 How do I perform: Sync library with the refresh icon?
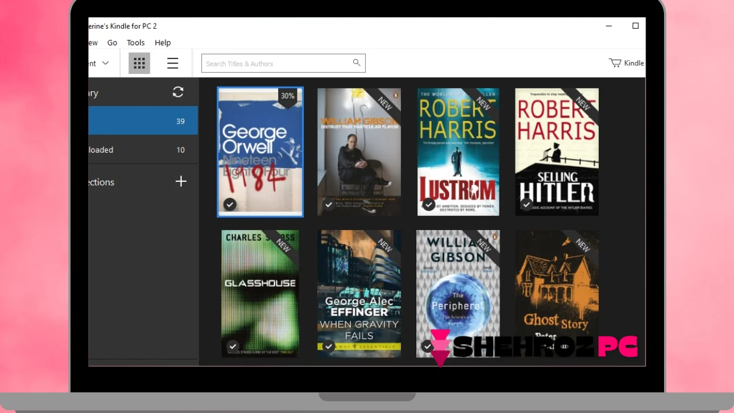coord(178,92)
